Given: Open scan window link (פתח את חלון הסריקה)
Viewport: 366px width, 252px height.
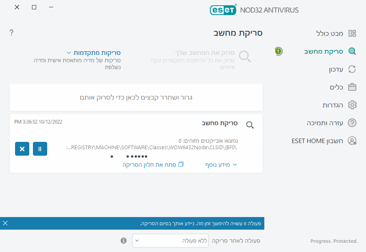Looking at the screenshot, I should (153, 165).
